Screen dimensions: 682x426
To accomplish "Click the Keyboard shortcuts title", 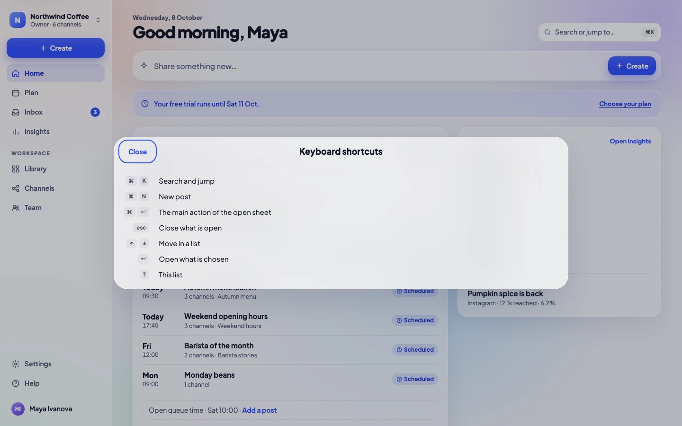I will (x=341, y=151).
